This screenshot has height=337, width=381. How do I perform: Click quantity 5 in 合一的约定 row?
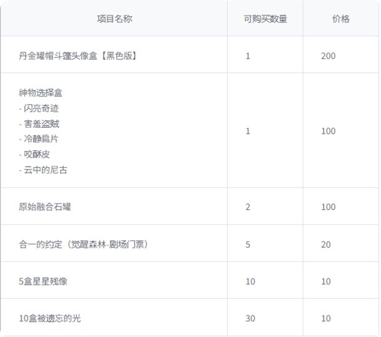[248, 244]
